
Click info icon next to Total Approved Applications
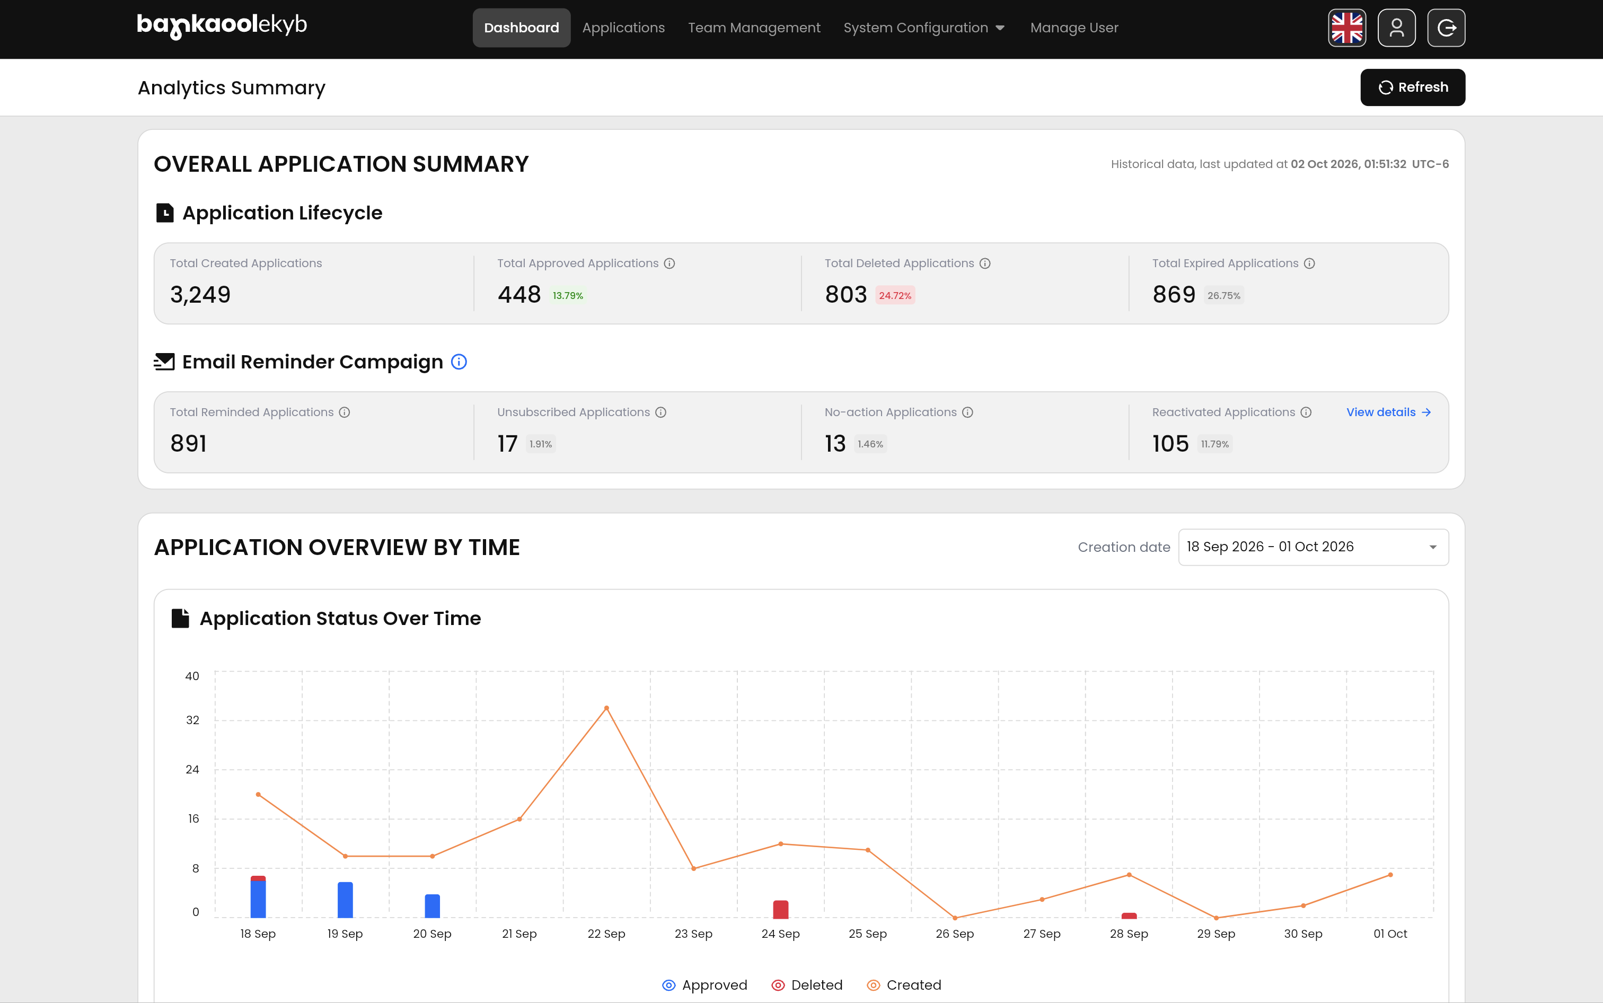[x=670, y=263]
